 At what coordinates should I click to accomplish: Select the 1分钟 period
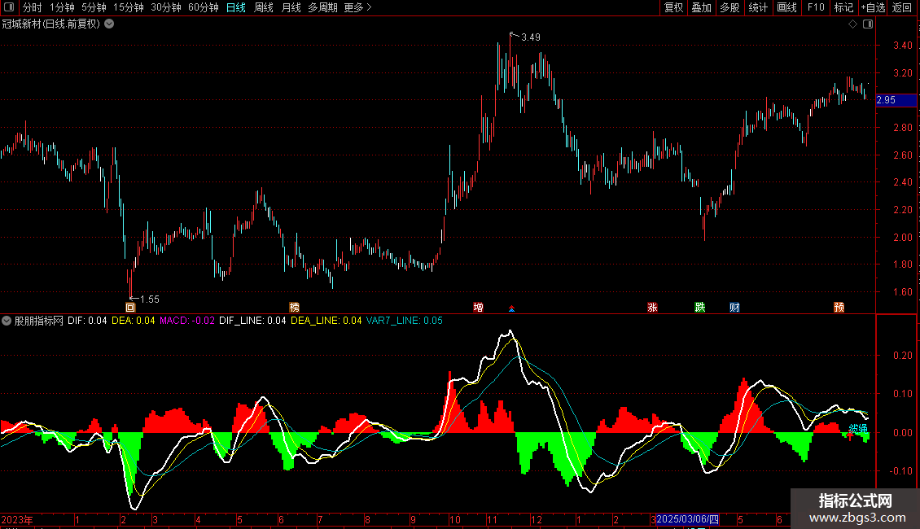(x=62, y=7)
